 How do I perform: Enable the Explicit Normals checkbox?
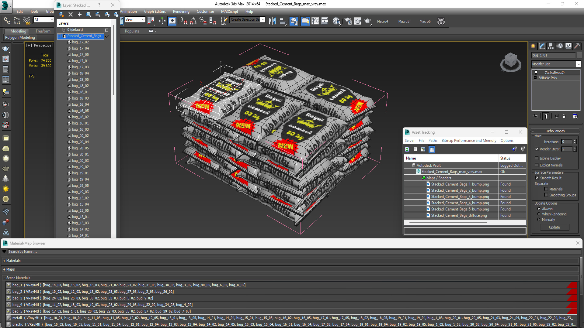tap(537, 165)
